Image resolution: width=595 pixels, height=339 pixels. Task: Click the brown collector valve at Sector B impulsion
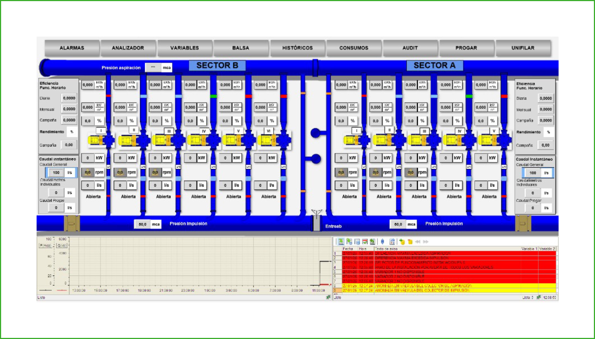coord(72,223)
